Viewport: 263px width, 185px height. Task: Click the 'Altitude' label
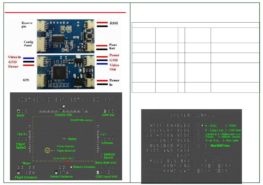point(107,143)
